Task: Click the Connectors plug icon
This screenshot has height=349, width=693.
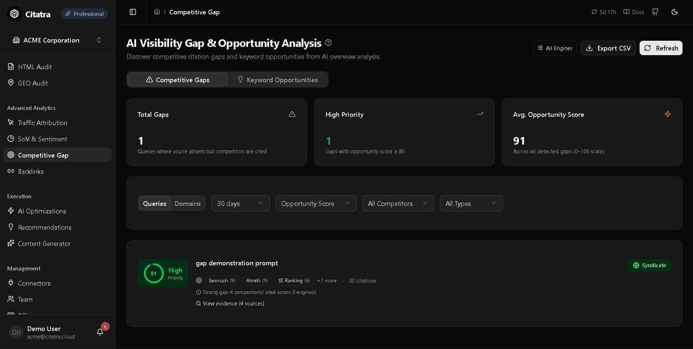Action: 11,283
